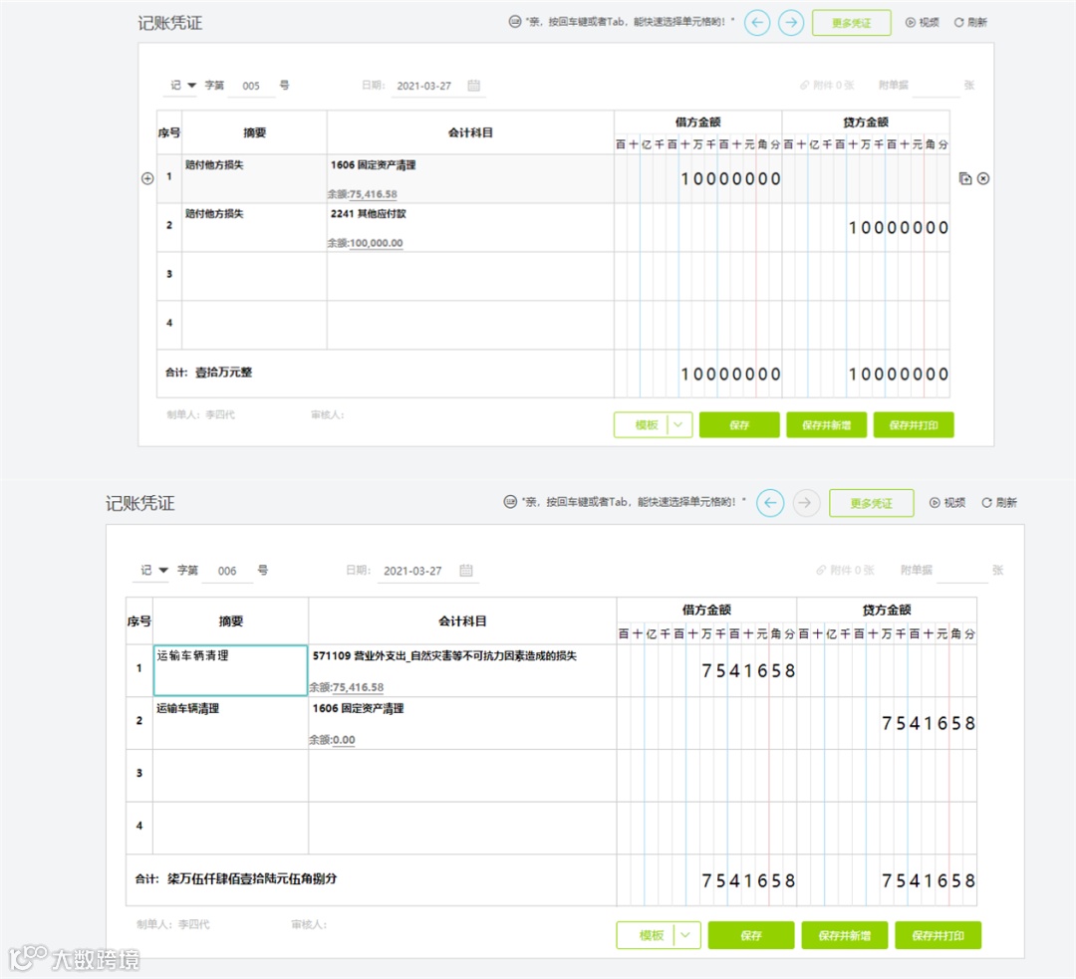Click 保存并打印 button in voucher 006
Viewport: 1076px width, 979px height.
pos(939,935)
